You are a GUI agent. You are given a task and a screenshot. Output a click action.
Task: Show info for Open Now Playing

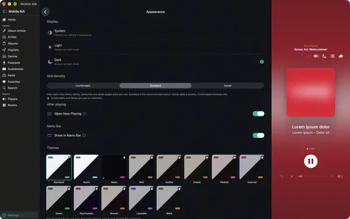pyautogui.click(x=85, y=114)
